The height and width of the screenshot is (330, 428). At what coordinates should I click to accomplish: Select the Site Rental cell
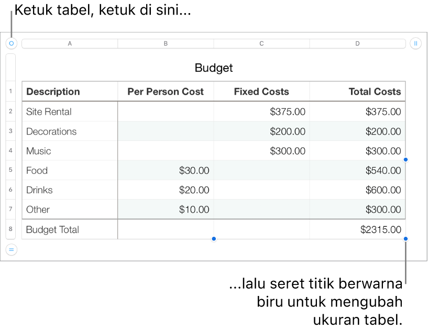[70, 112]
